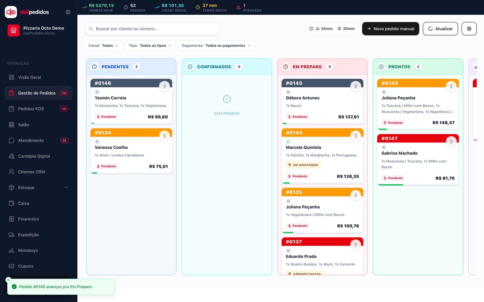
Task: Go to Motoboys section
Action: click(x=38, y=250)
